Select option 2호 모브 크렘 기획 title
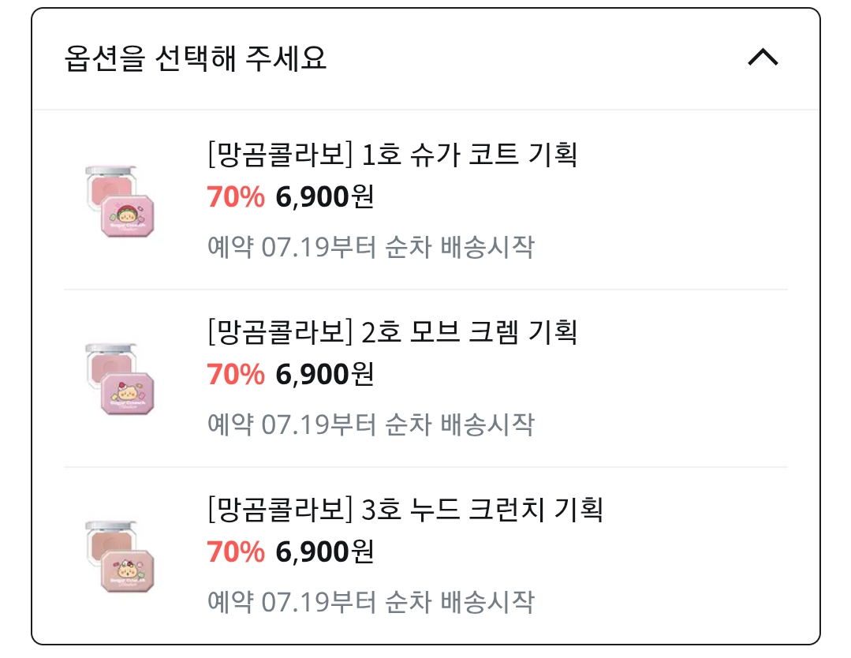This screenshot has width=851, height=658. (x=393, y=331)
